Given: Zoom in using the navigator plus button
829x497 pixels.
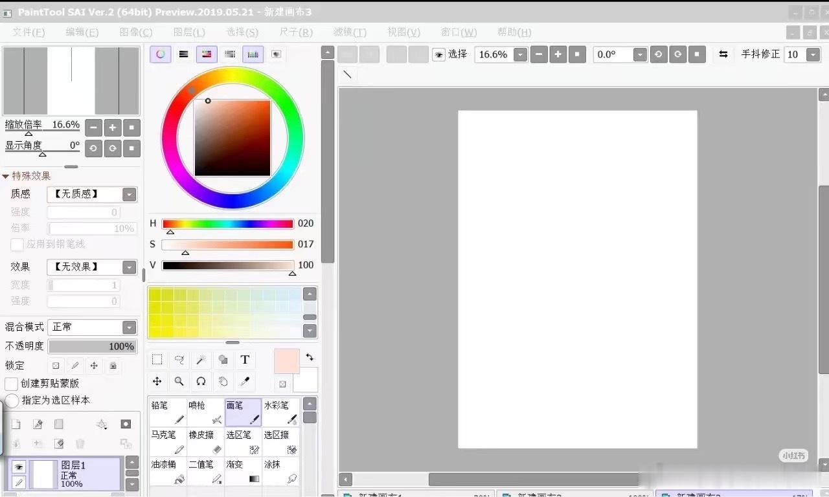Looking at the screenshot, I should 113,127.
